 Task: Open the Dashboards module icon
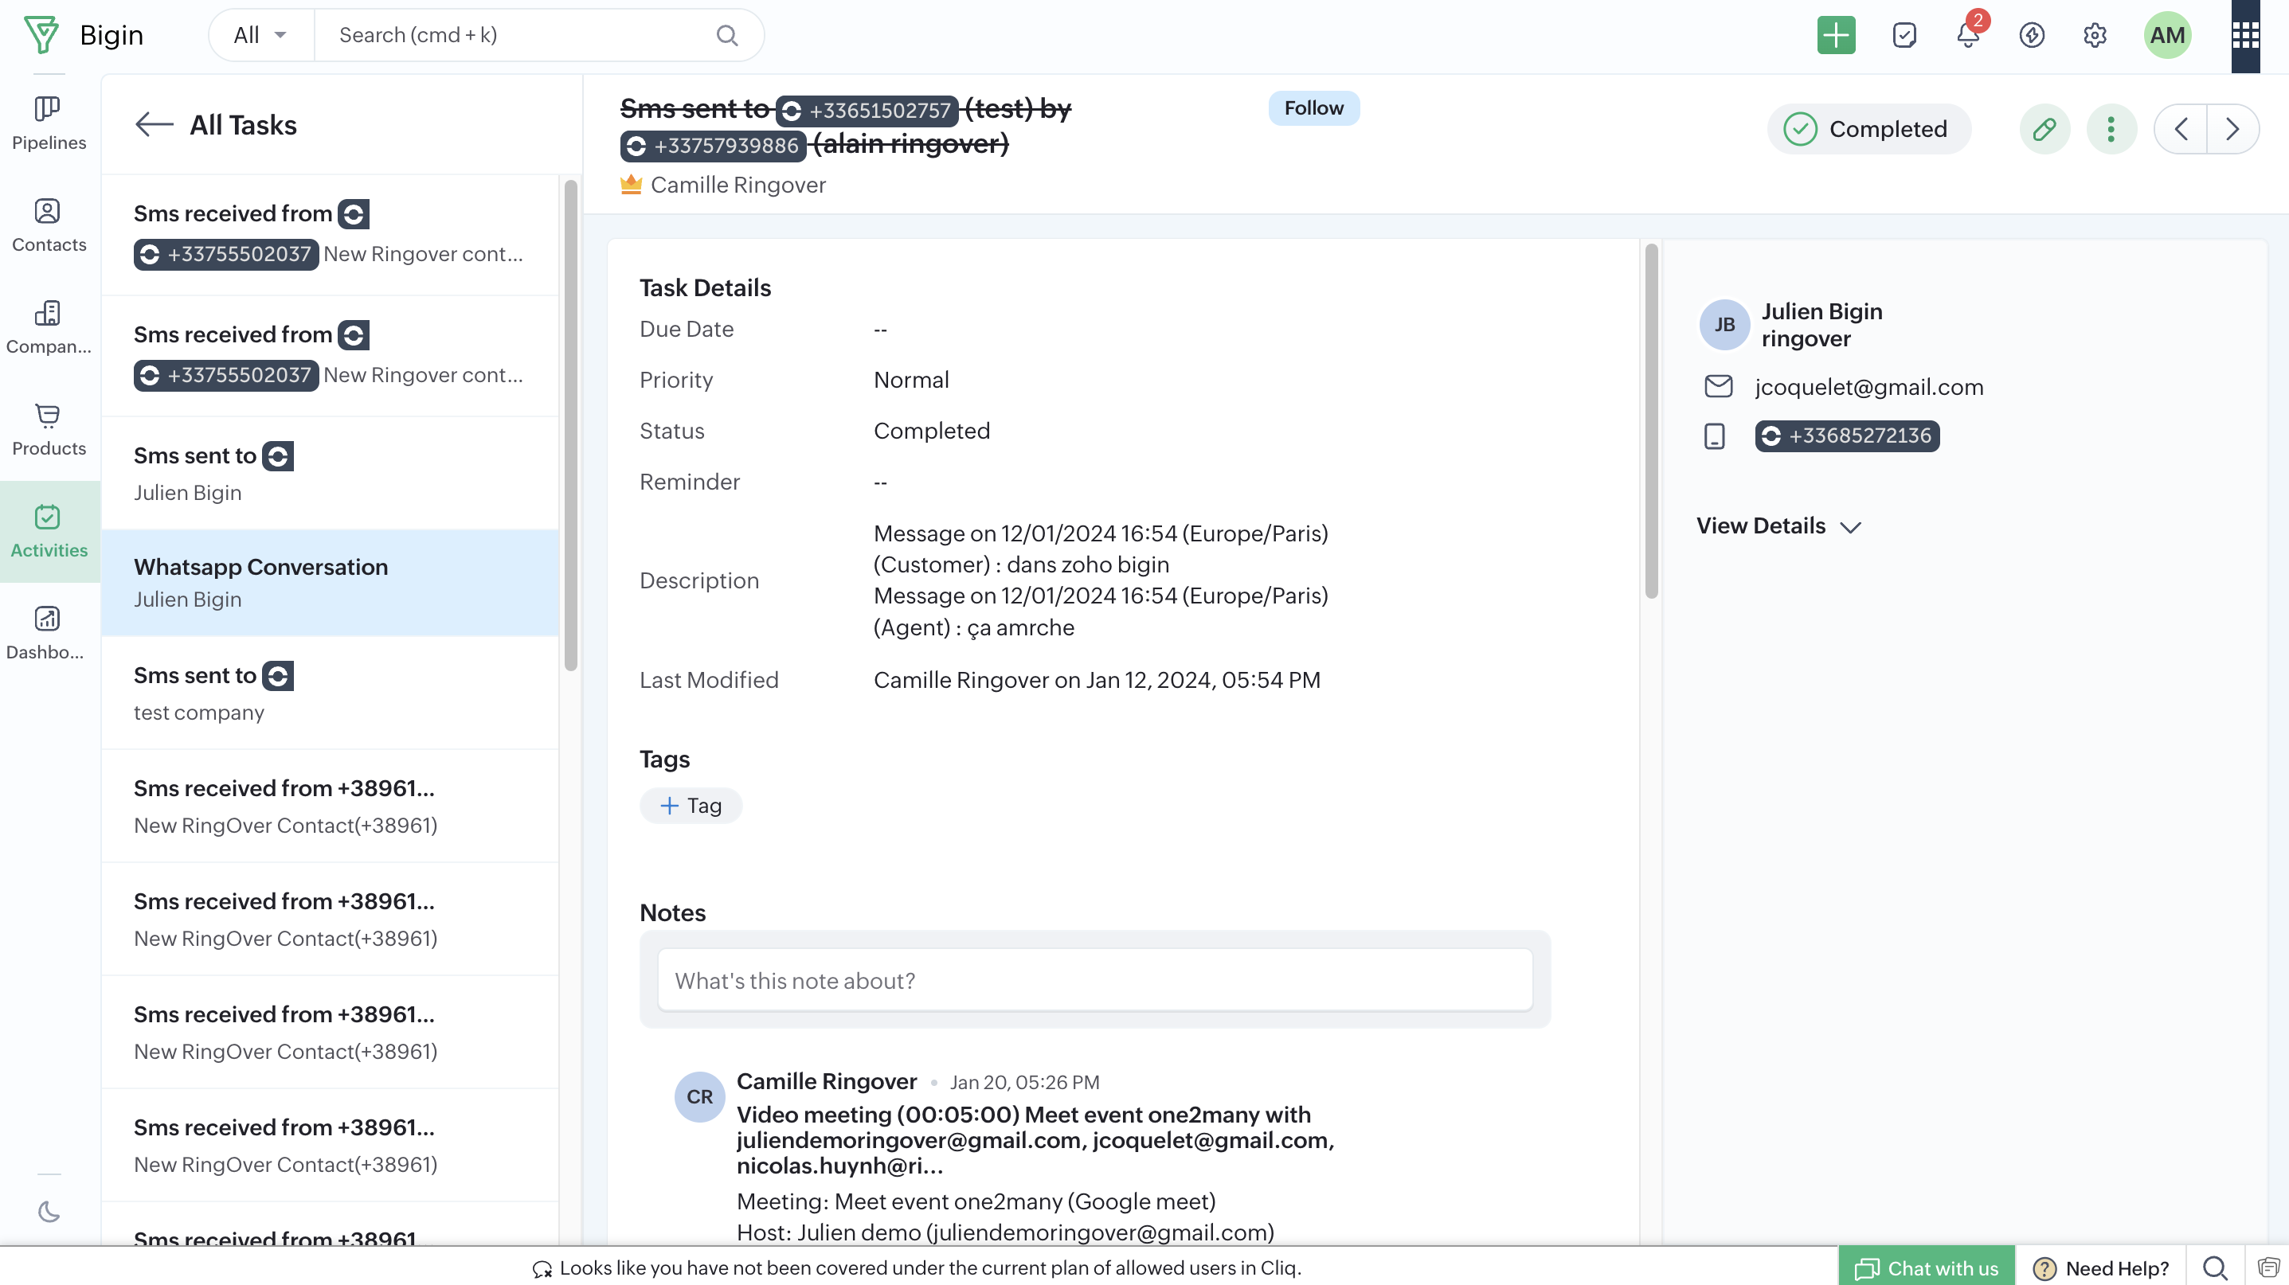tap(48, 633)
